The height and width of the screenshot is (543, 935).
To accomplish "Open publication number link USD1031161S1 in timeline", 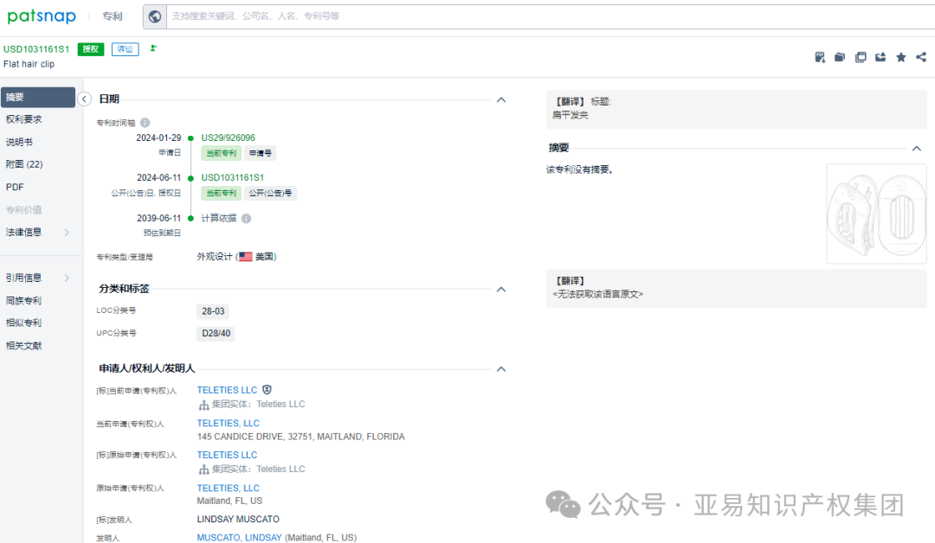I will 233,177.
